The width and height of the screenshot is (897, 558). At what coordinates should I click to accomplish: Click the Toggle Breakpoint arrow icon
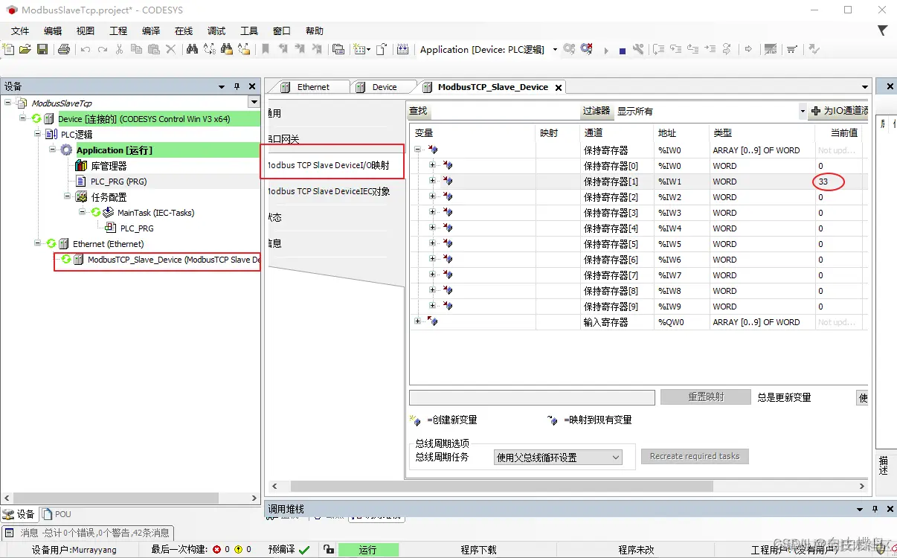click(748, 49)
